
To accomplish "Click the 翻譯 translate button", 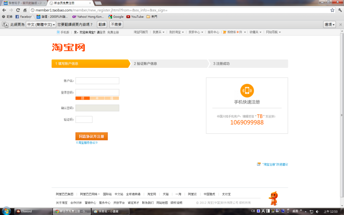I will tap(102, 25).
